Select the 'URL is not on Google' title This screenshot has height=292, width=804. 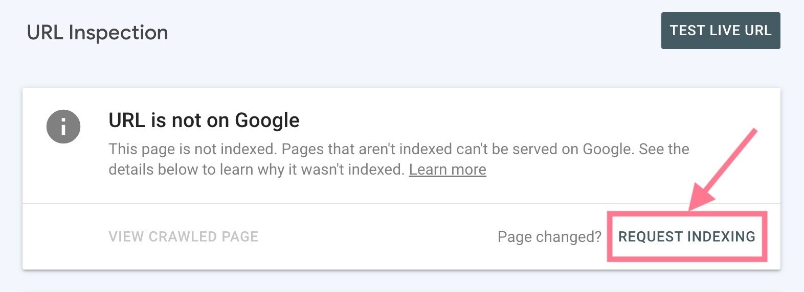point(204,120)
